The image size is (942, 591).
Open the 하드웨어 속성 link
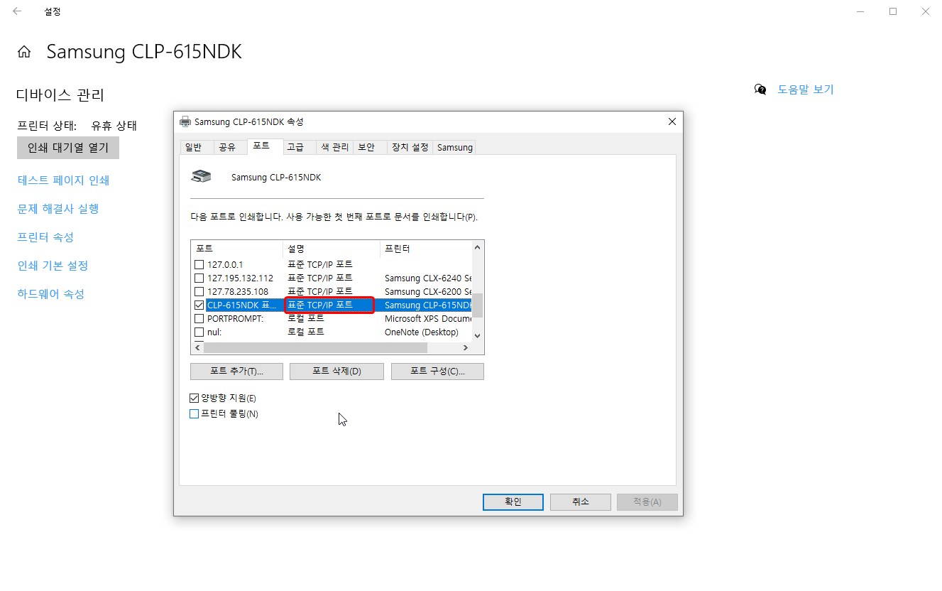51,294
